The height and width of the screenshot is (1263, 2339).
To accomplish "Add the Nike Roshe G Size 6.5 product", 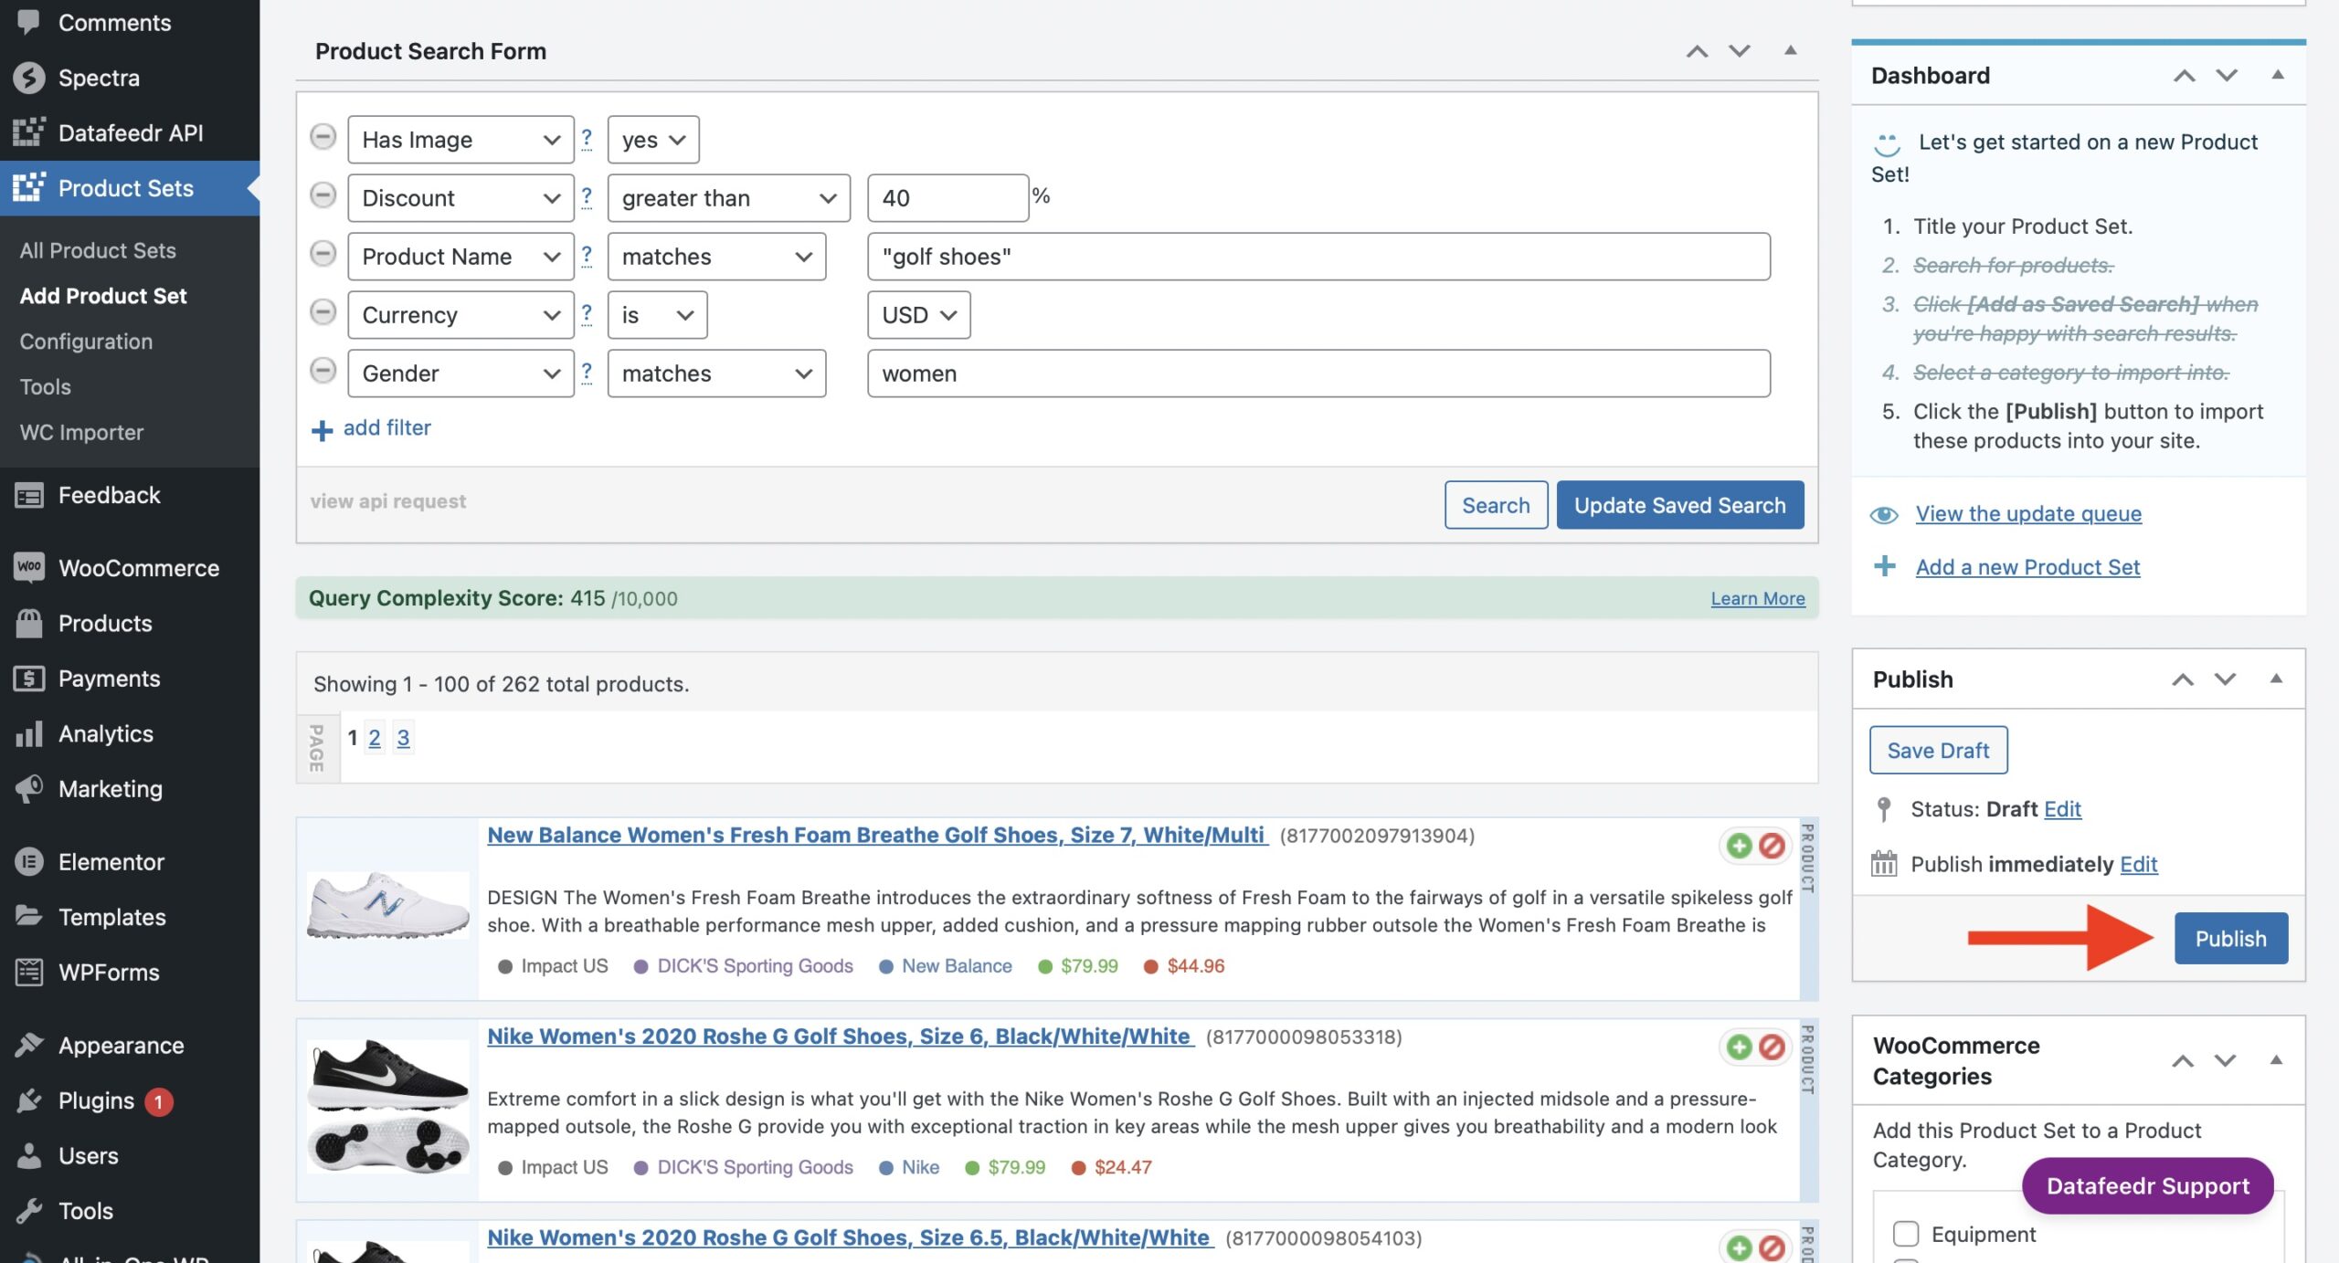I will pos(1739,1247).
